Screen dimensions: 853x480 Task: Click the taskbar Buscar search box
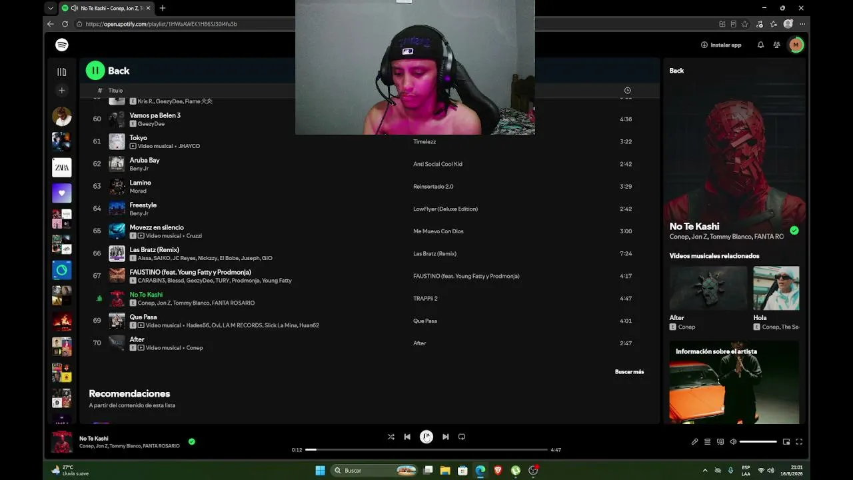click(x=375, y=471)
